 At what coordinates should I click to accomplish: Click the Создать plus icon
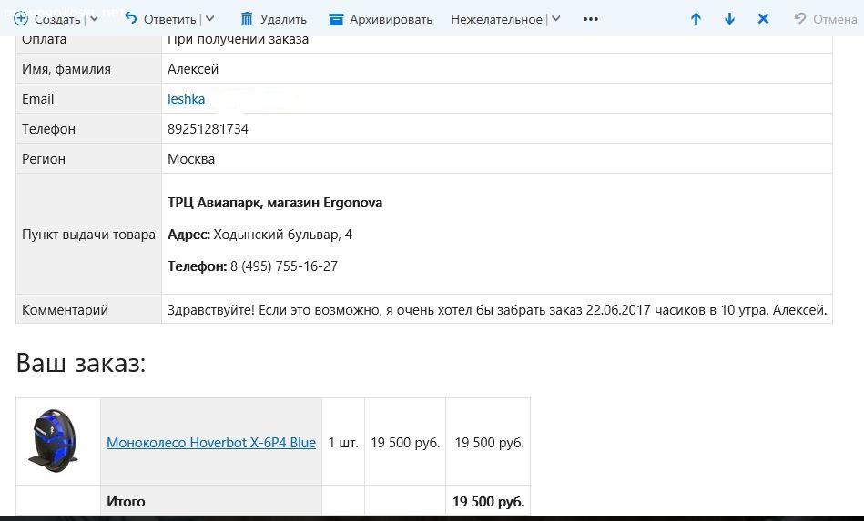click(x=21, y=18)
